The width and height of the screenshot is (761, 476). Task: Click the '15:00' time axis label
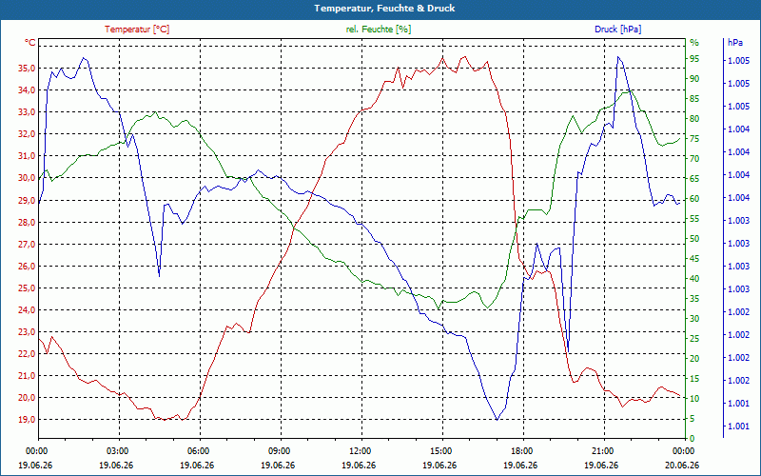coord(440,451)
